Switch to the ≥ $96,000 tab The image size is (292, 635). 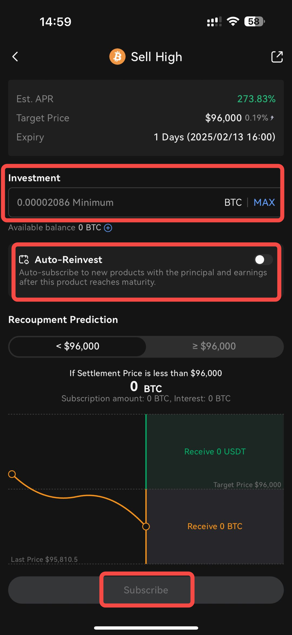point(214,346)
